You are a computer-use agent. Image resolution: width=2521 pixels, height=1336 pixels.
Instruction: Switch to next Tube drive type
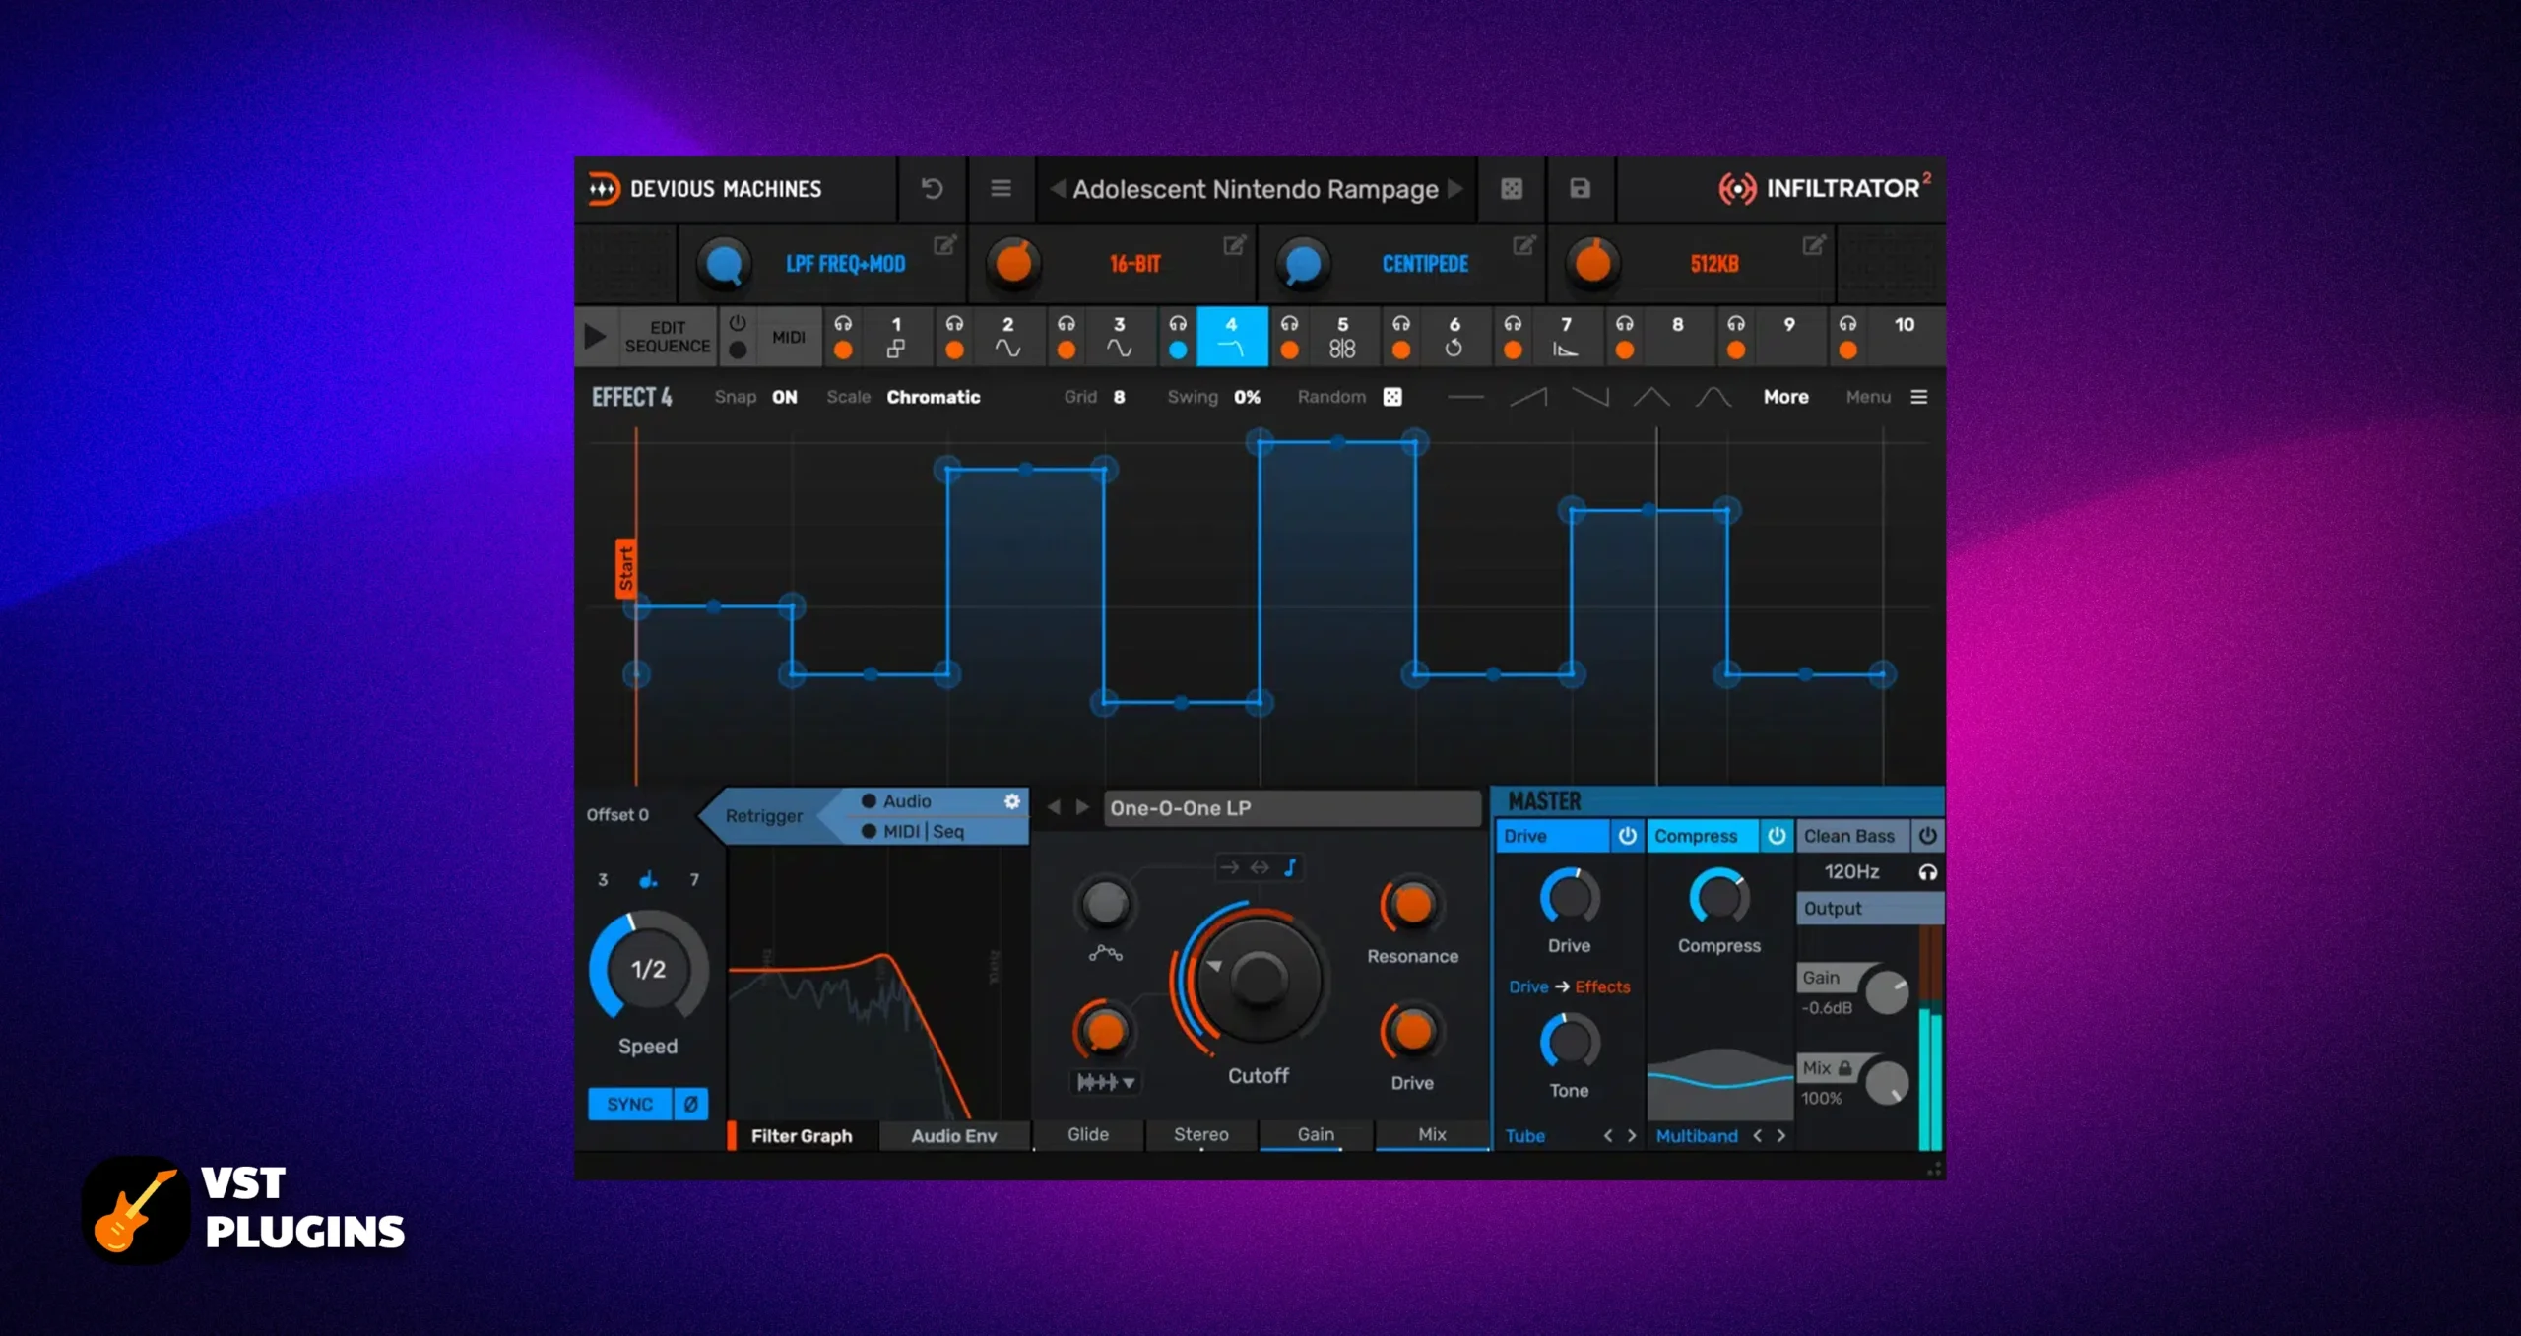tap(1632, 1135)
